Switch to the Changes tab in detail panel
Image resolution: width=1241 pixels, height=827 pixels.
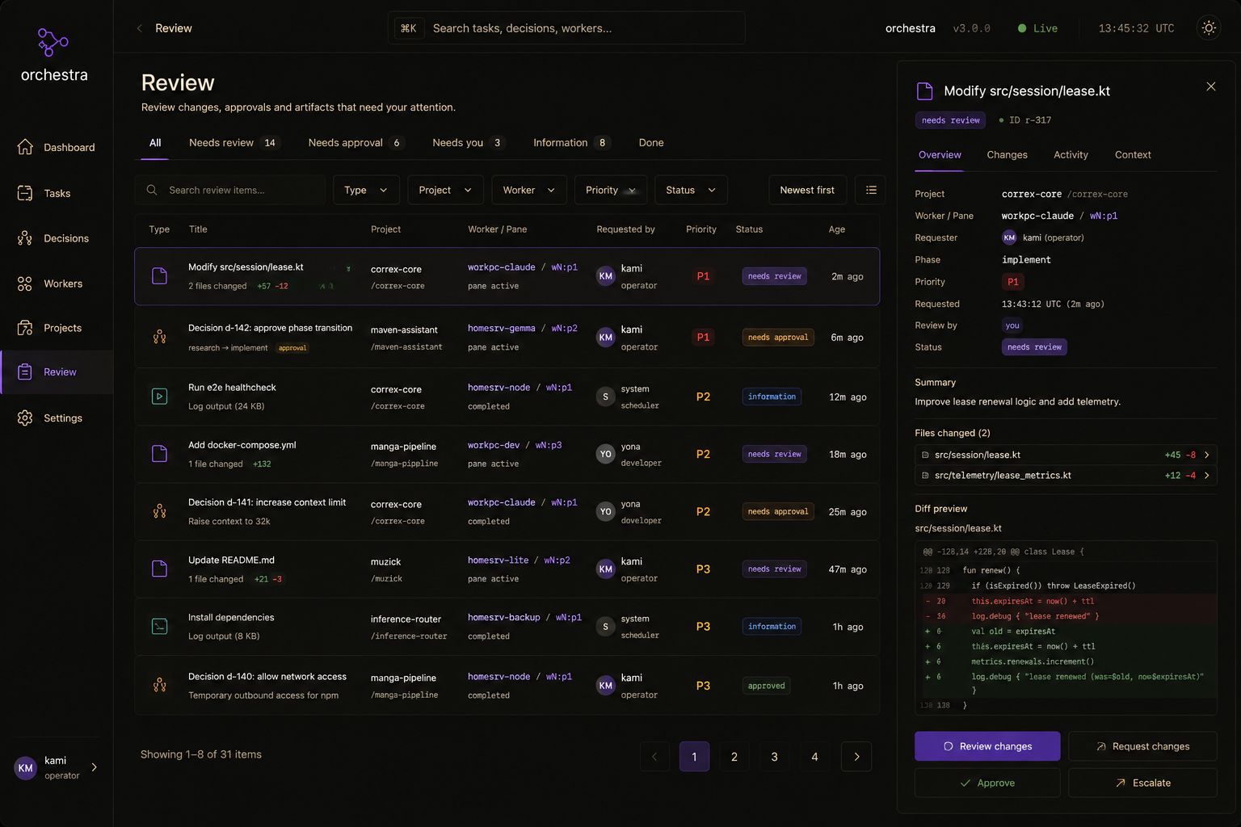tap(1007, 155)
